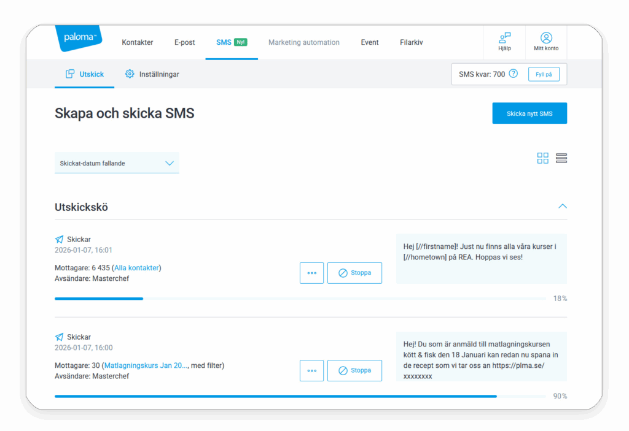
Task: Switch to grid view layout
Action: click(542, 158)
